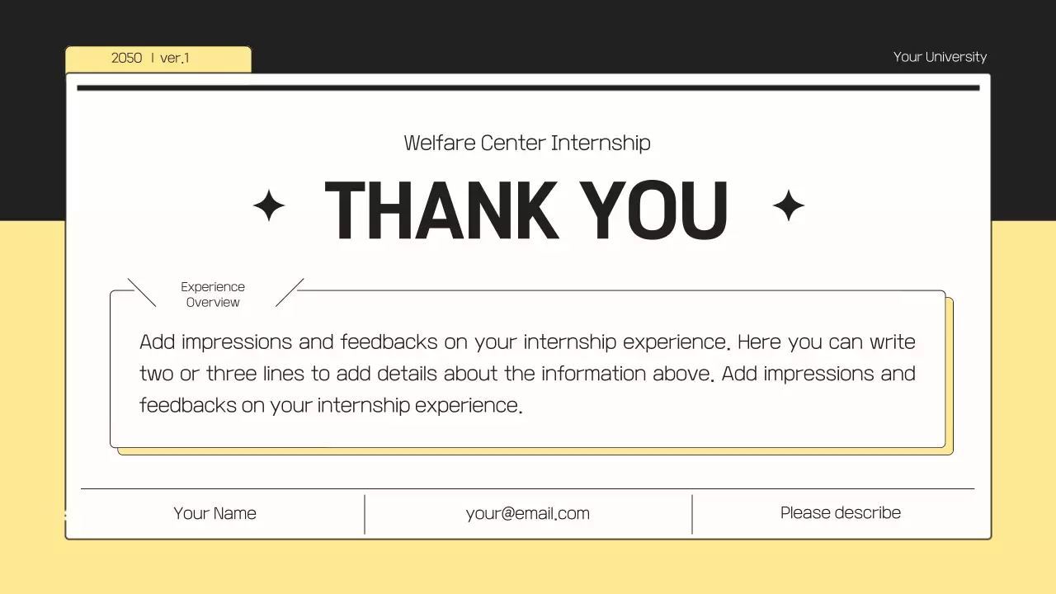Select the divider between email and Please describe
Image resolution: width=1056 pixels, height=594 pixels.
click(x=692, y=514)
